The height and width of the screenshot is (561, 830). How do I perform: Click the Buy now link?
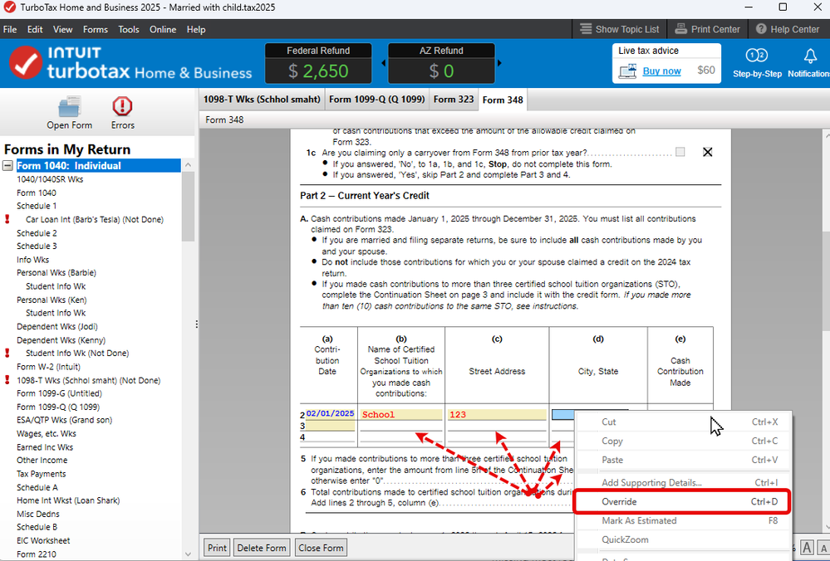pyautogui.click(x=661, y=71)
